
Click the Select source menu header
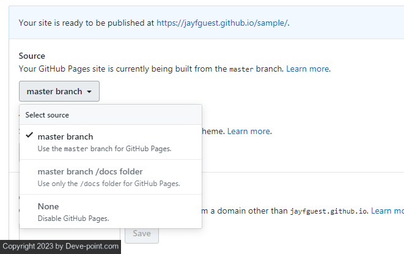point(47,115)
